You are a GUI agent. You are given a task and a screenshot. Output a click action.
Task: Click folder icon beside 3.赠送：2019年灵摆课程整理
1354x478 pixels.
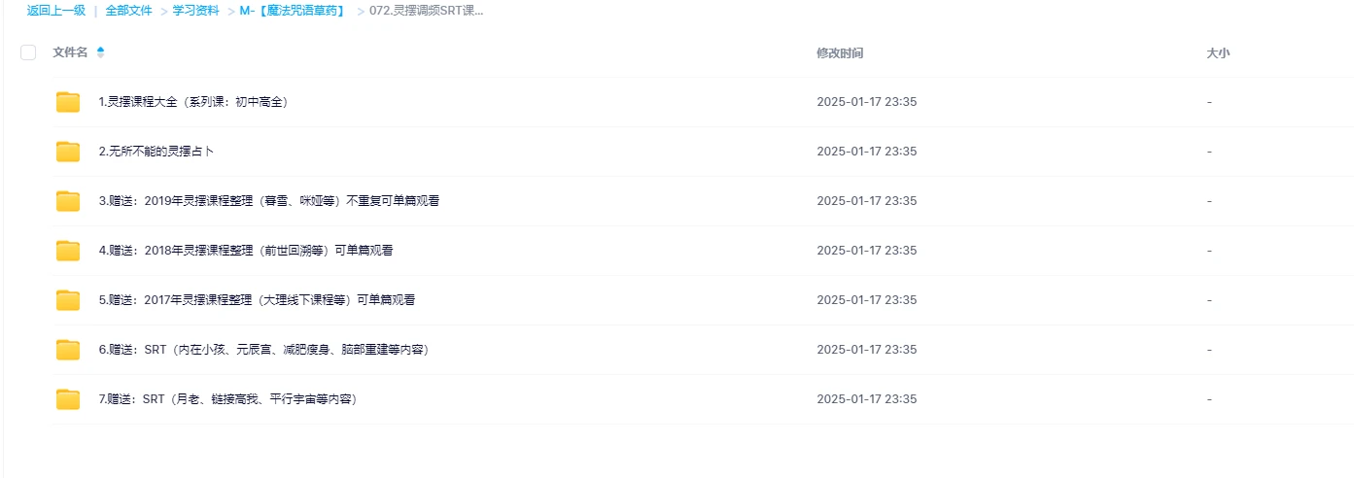point(68,201)
